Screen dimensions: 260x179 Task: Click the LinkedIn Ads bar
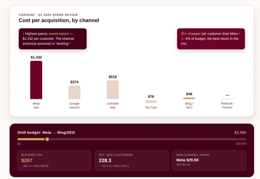[112, 89]
